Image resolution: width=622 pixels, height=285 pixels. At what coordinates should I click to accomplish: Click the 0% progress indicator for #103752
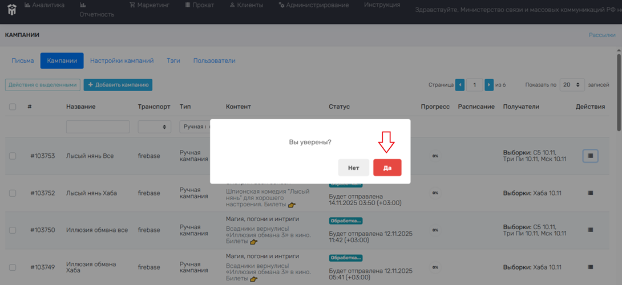tap(435, 193)
